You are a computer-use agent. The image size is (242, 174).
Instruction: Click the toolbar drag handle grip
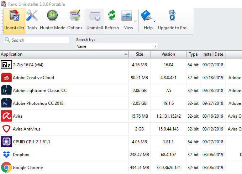(x=2, y=21)
